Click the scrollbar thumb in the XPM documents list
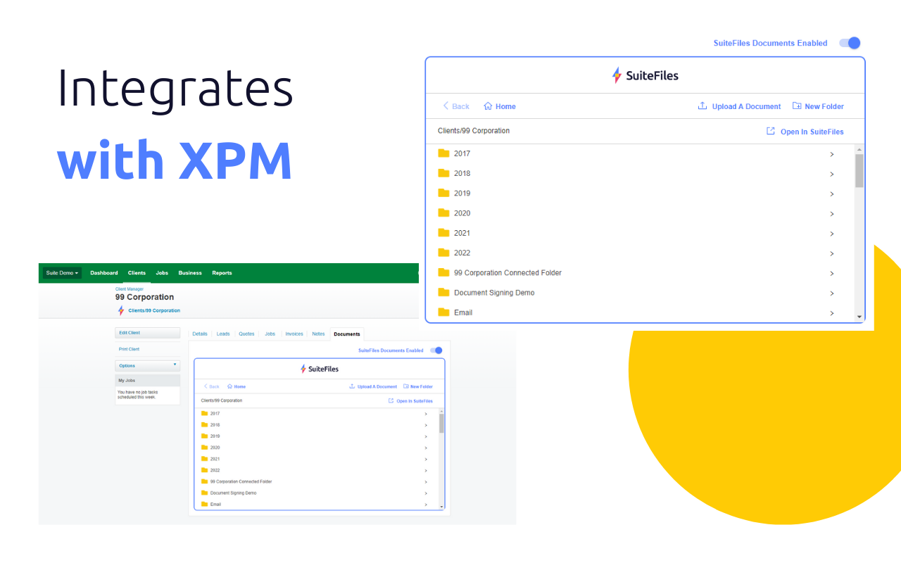The width and height of the screenshot is (901, 563). (x=441, y=423)
